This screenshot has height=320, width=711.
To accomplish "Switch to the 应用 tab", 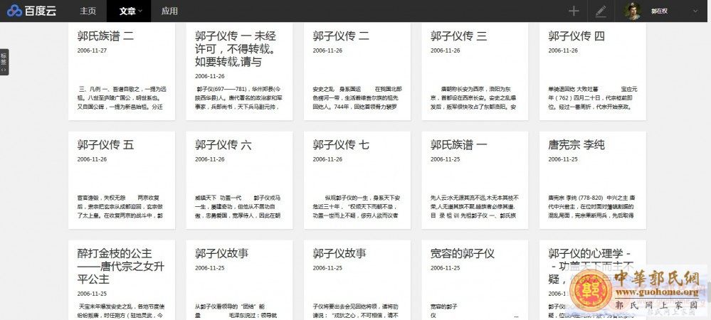I will [x=169, y=11].
